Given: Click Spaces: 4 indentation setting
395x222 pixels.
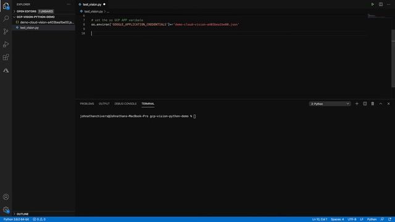Looking at the screenshot, I should (x=338, y=220).
